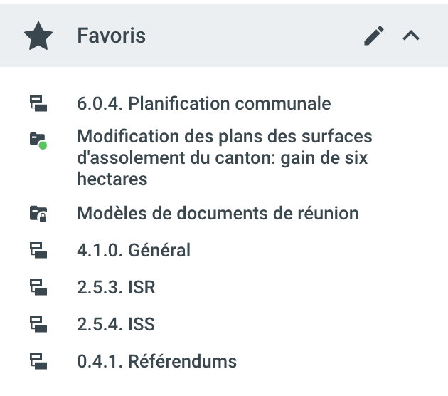This screenshot has width=448, height=396.
Task: Click the dossier icon for Modification des plans
Action: 38,140
